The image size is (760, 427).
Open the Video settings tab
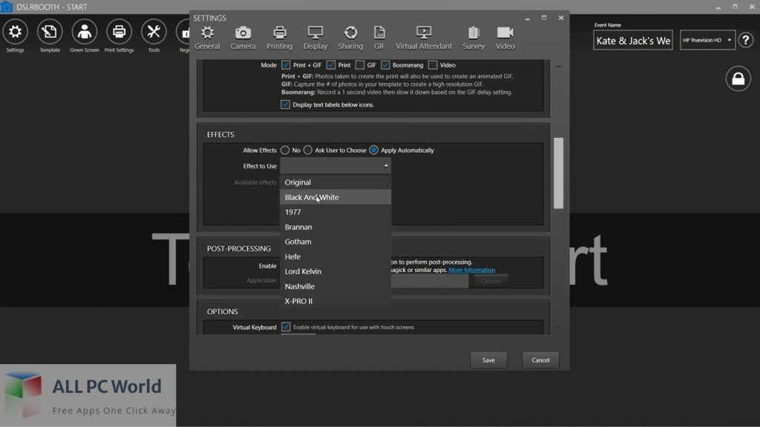505,38
